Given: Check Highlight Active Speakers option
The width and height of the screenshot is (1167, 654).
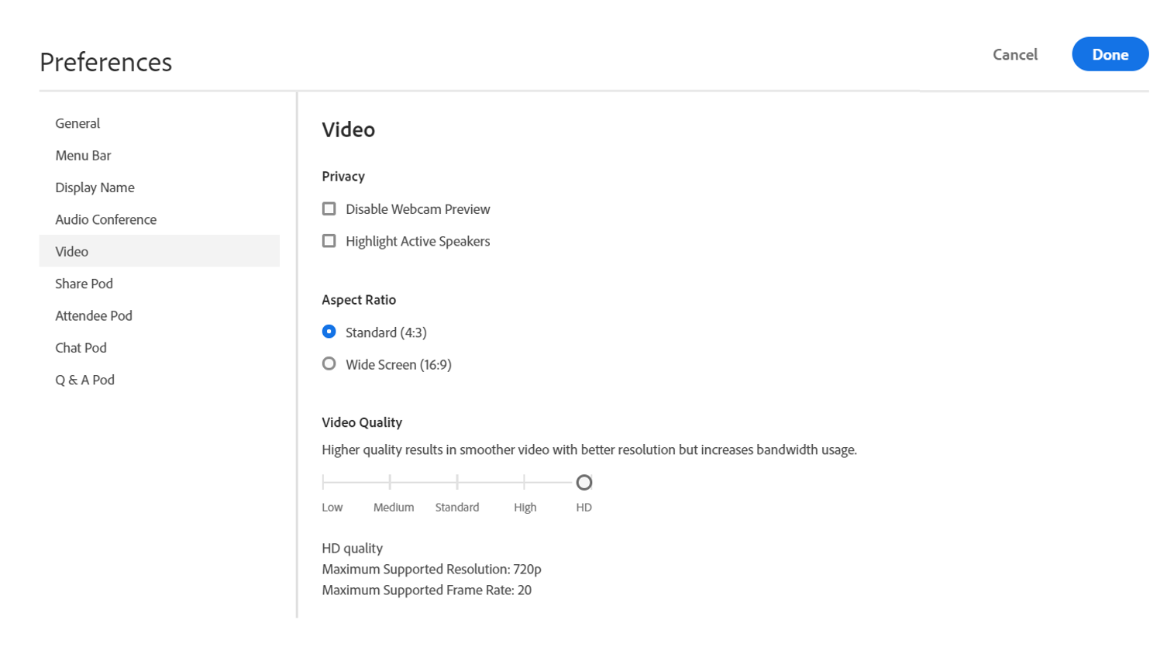Looking at the screenshot, I should (x=329, y=241).
